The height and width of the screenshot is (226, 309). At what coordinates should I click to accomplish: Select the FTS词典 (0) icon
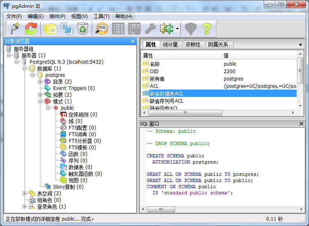click(x=63, y=134)
